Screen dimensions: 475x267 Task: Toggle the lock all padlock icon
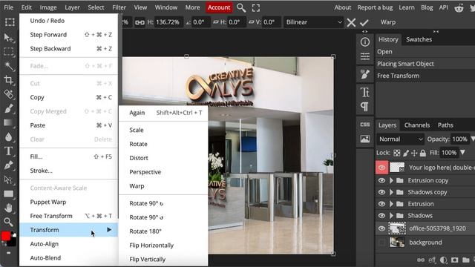point(423,153)
